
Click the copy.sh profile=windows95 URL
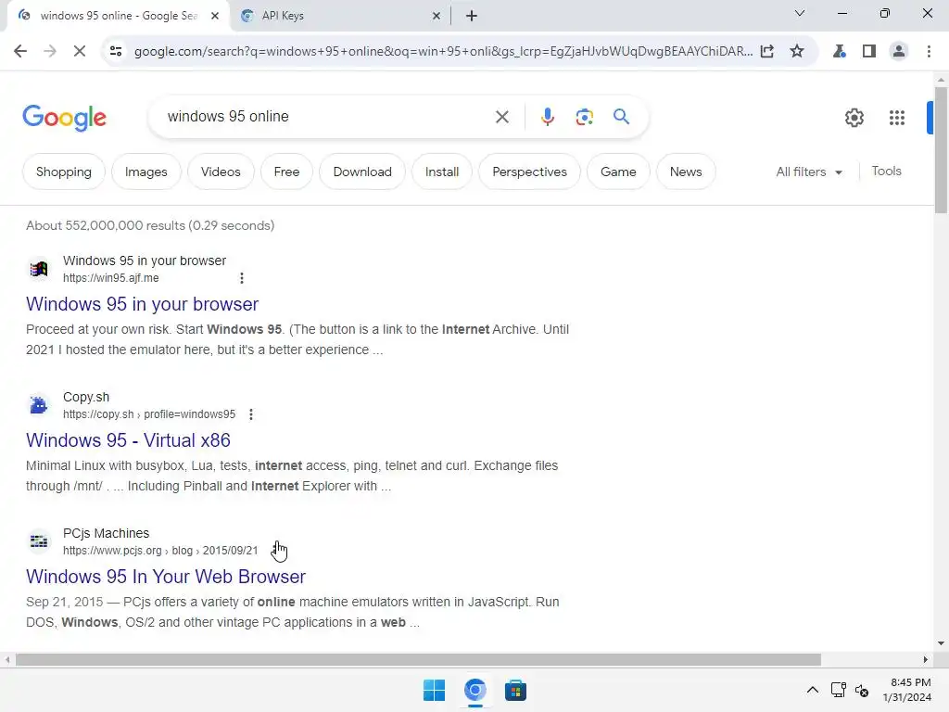[x=149, y=414]
